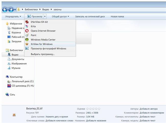Click the Корзина recycle bin icon
Image resolution: width=166 pixels, height=123 pixels.
(9, 33)
